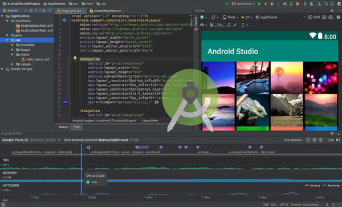Image resolution: width=342 pixels, height=207 pixels.
Task: Switch to the image_grid.xml editor tab
Action: pos(71,11)
